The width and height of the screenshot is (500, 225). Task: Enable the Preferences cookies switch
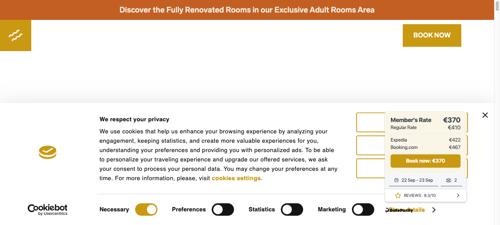pos(223,209)
